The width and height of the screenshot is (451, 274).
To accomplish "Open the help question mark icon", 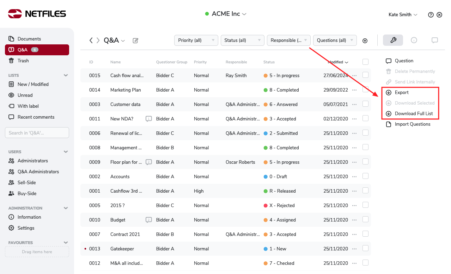I will click(x=431, y=15).
